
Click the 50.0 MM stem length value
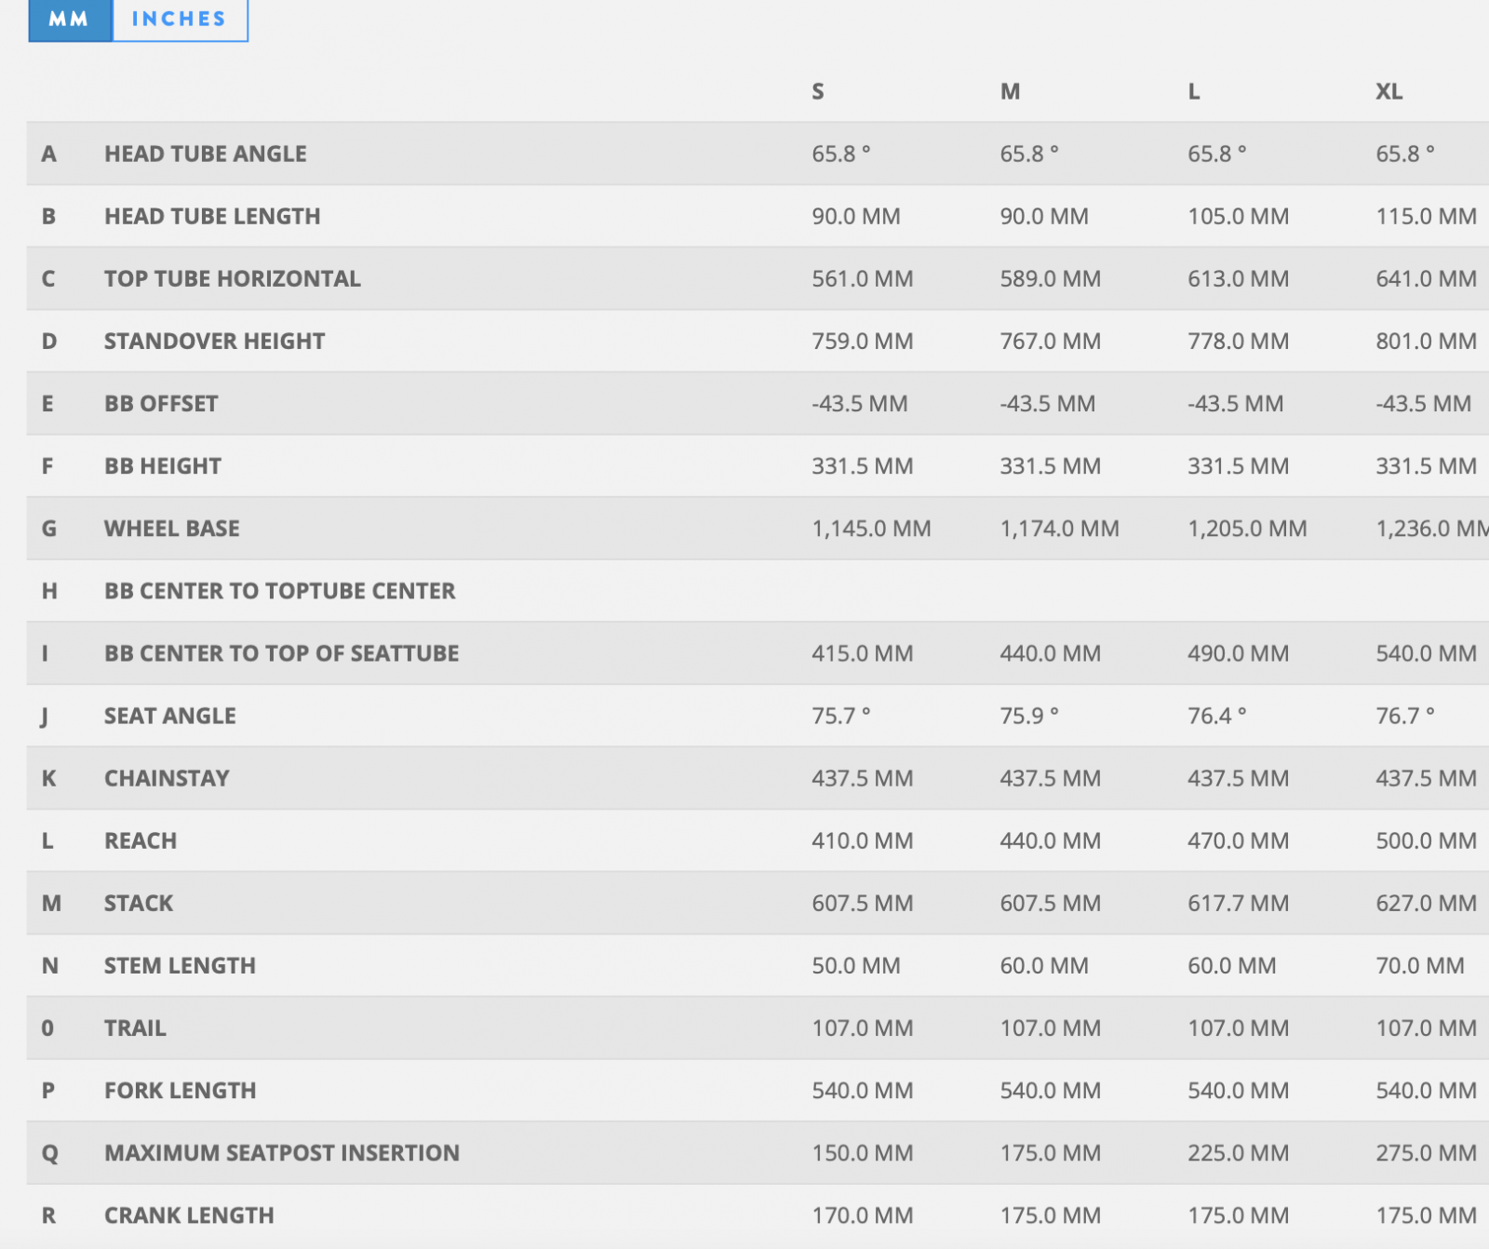pos(856,964)
